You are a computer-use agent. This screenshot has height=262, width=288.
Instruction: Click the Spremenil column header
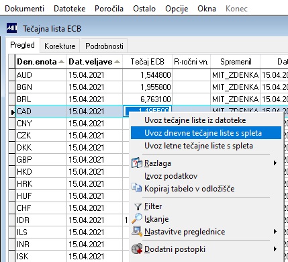235,62
